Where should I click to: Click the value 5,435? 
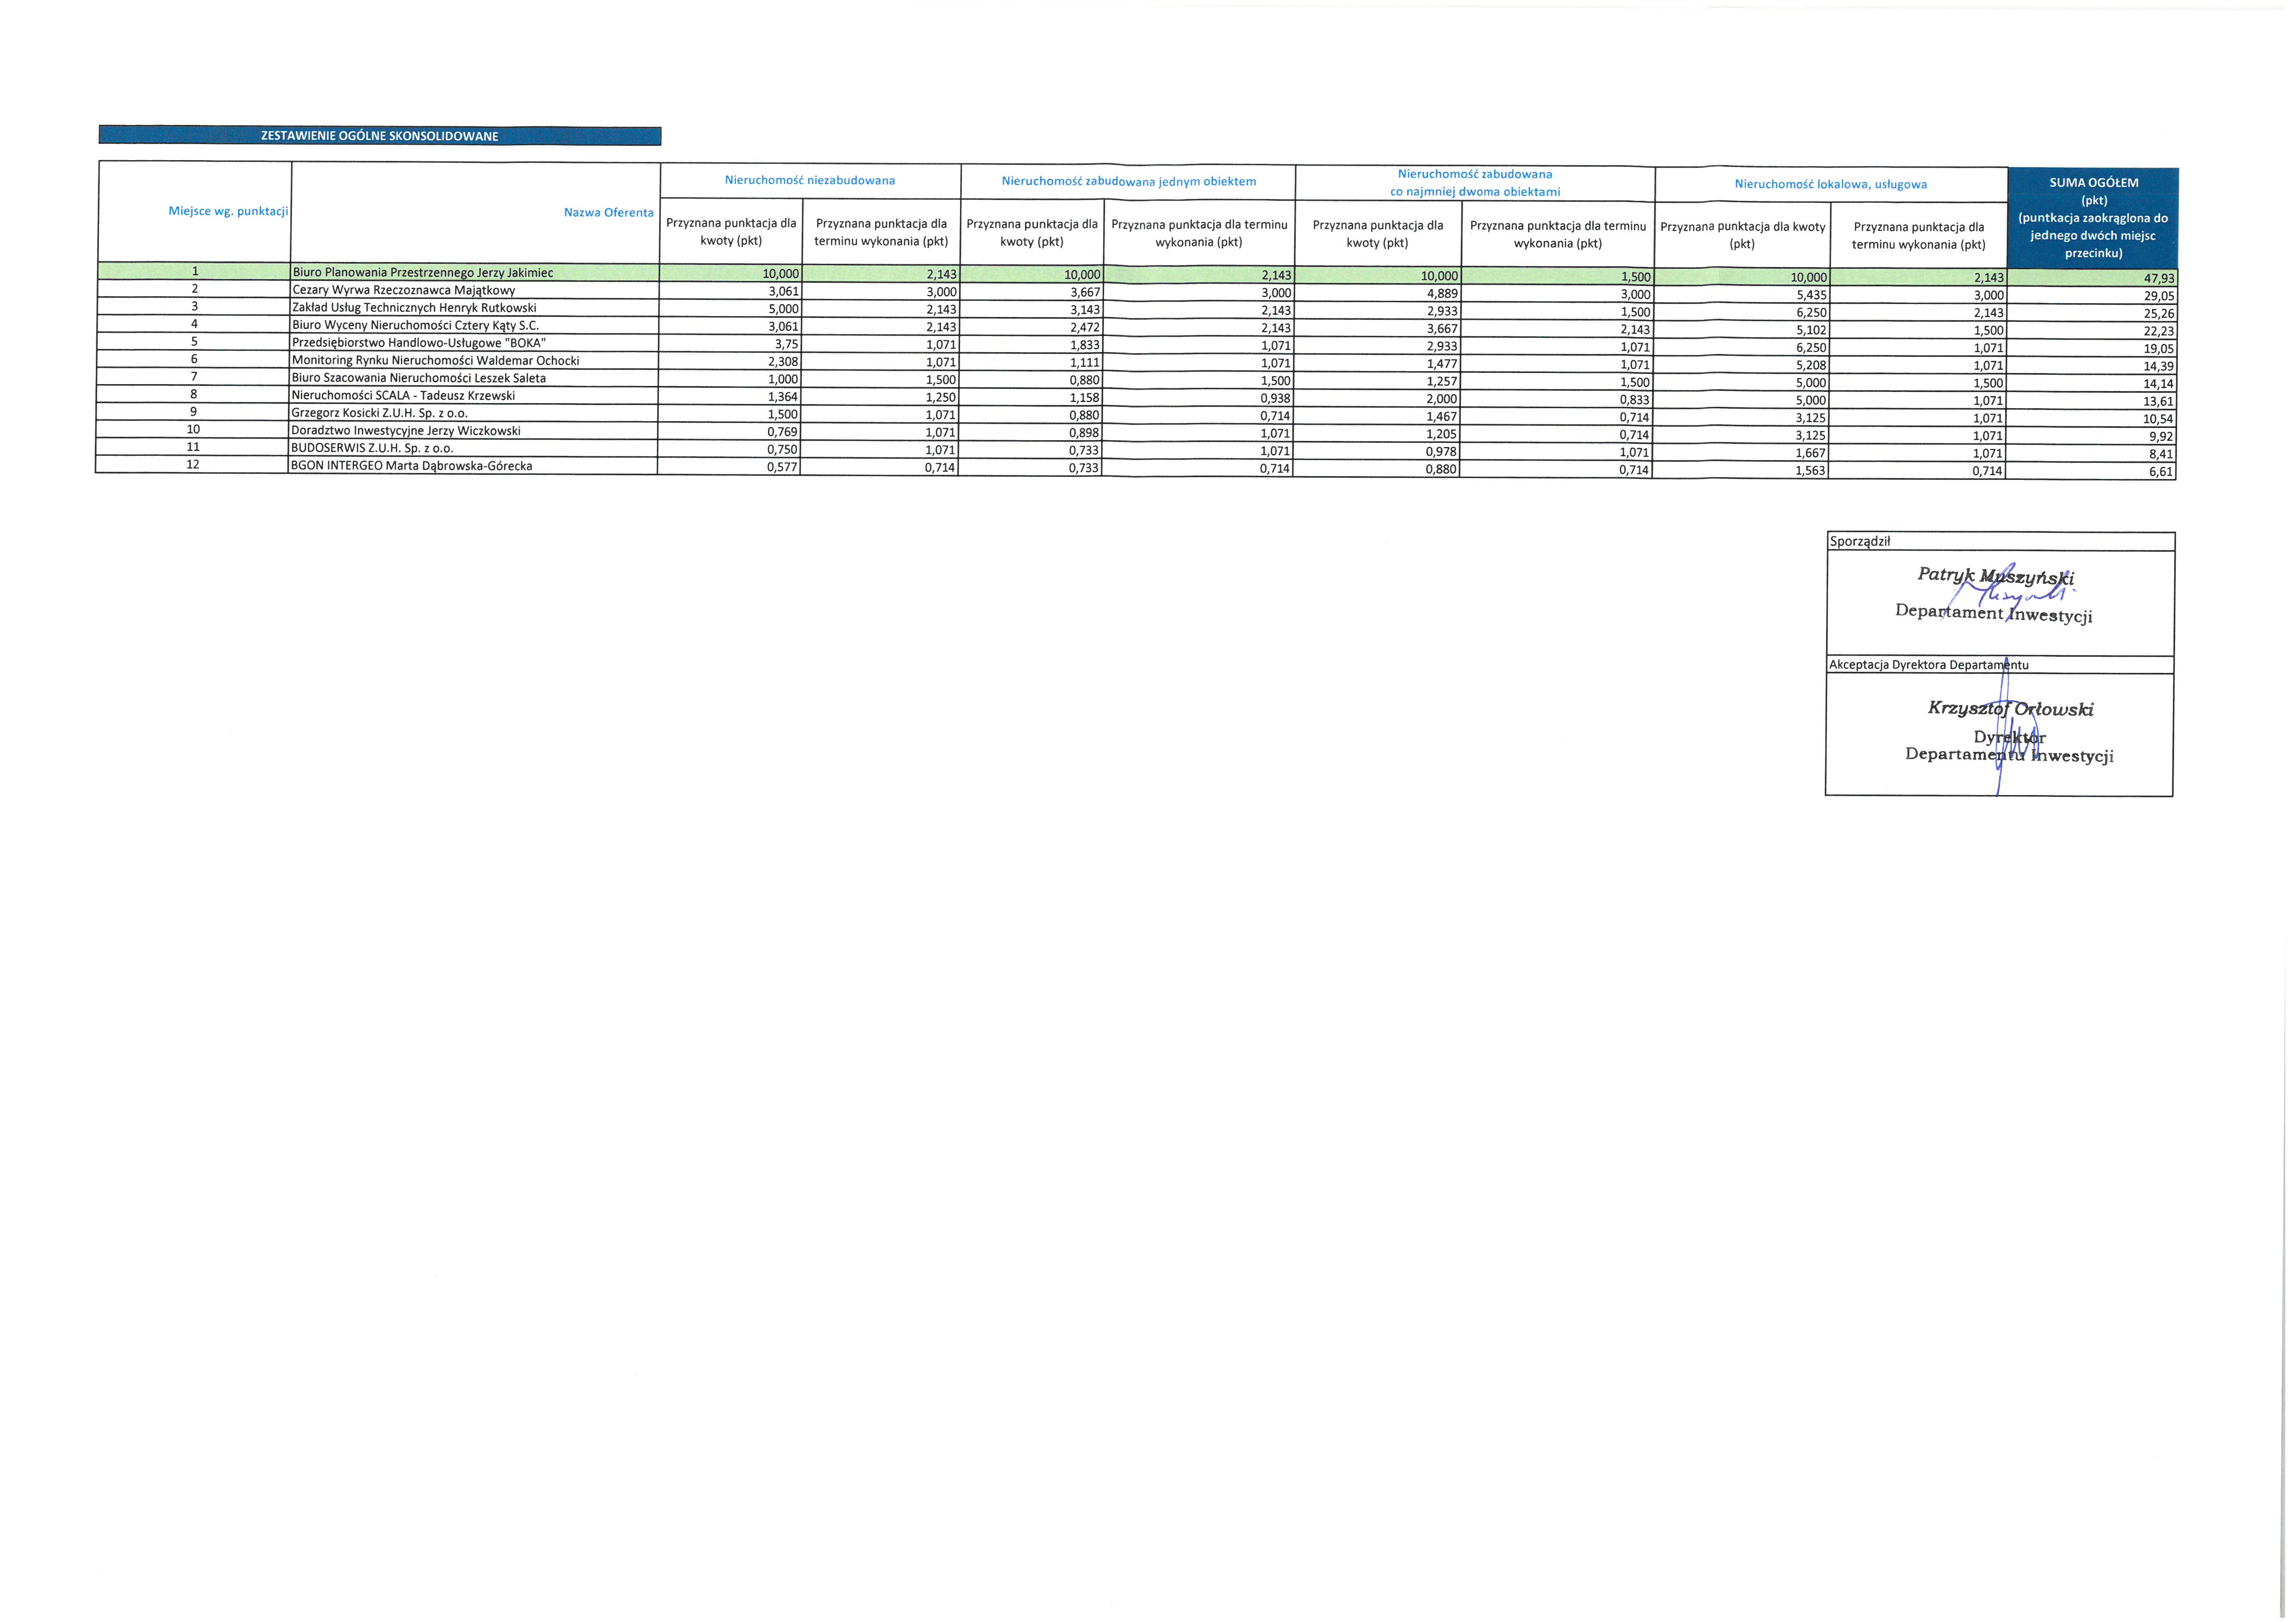(1811, 296)
